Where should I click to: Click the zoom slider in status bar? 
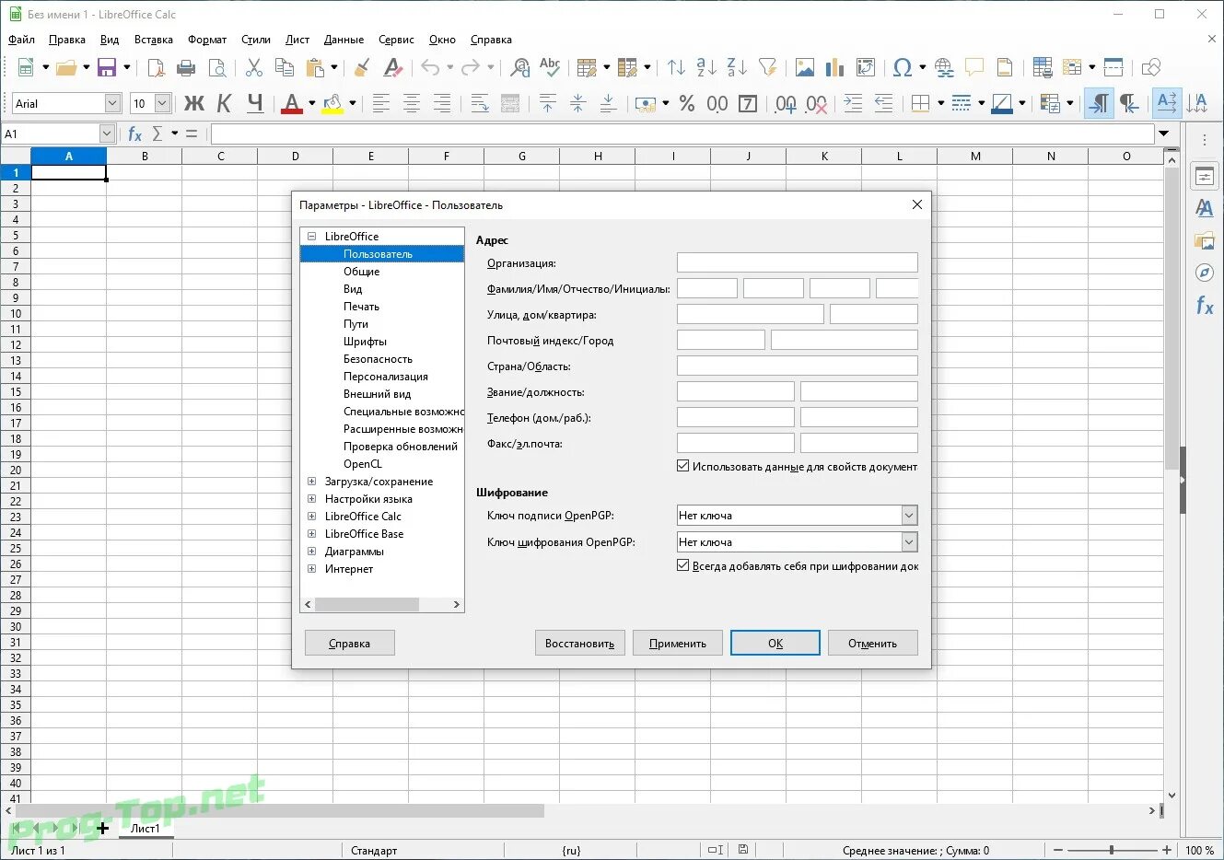click(x=1112, y=850)
